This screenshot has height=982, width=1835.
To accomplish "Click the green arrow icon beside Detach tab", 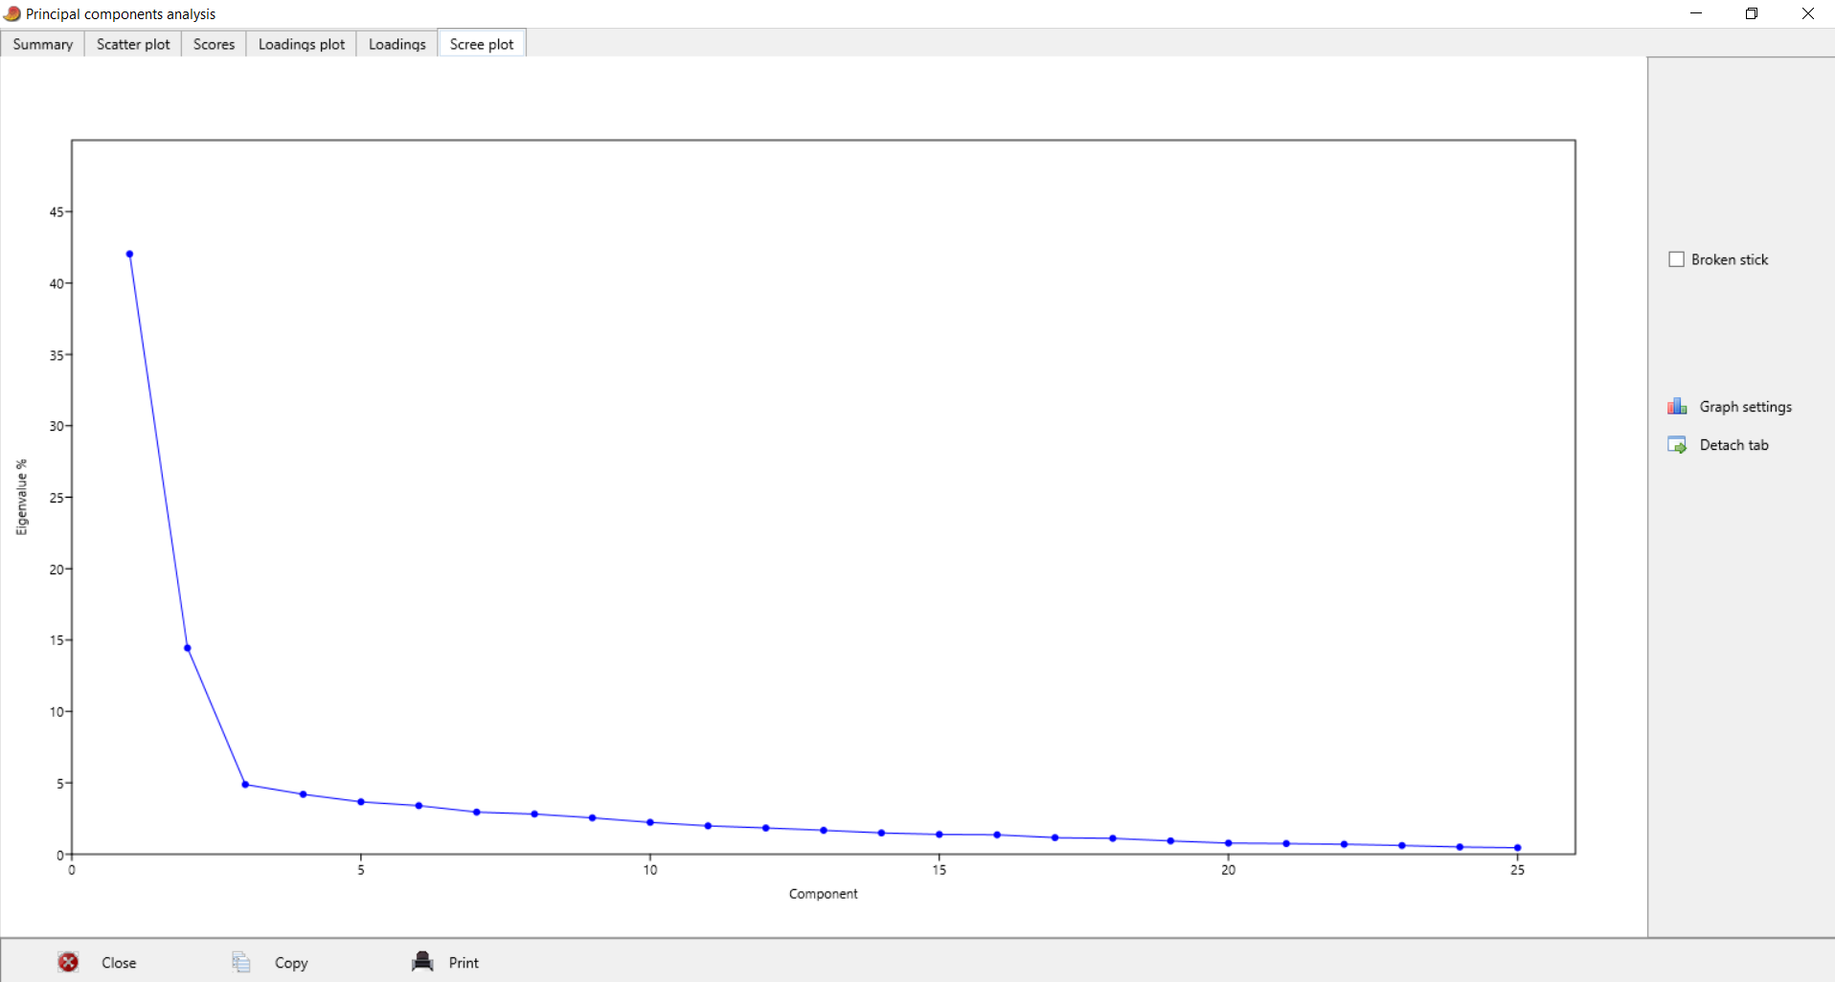I will coord(1677,444).
